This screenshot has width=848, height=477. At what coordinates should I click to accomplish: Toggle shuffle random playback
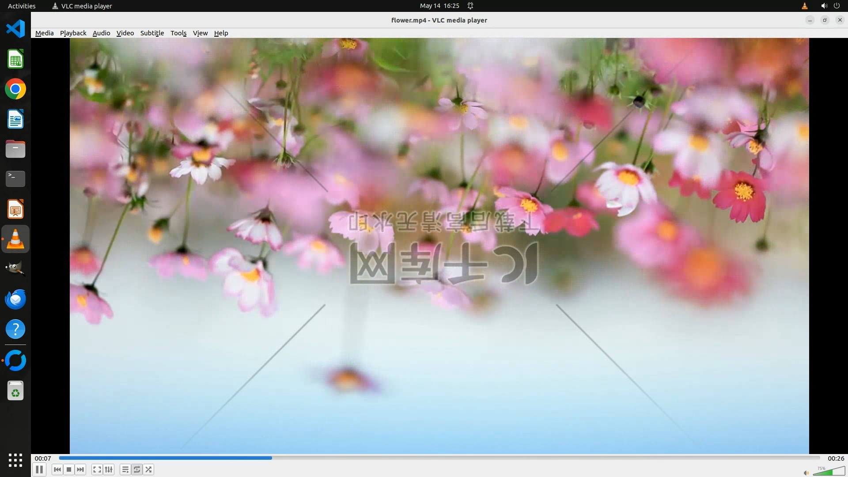pos(149,469)
